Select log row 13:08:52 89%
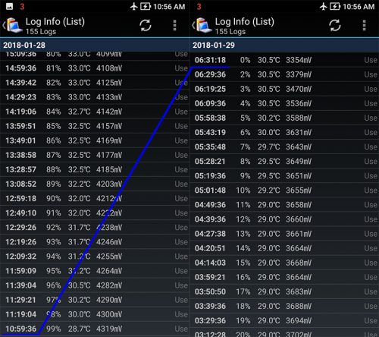Image resolution: width=379 pixels, height=337 pixels. coord(95,184)
